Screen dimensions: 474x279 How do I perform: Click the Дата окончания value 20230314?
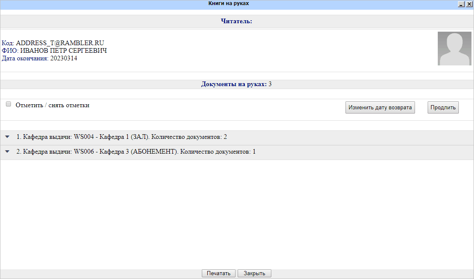[64, 59]
